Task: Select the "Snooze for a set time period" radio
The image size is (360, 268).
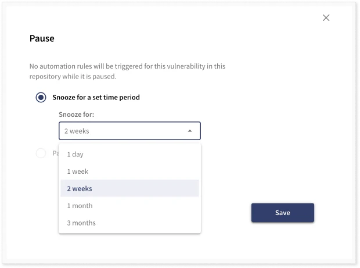Action: pyautogui.click(x=41, y=97)
